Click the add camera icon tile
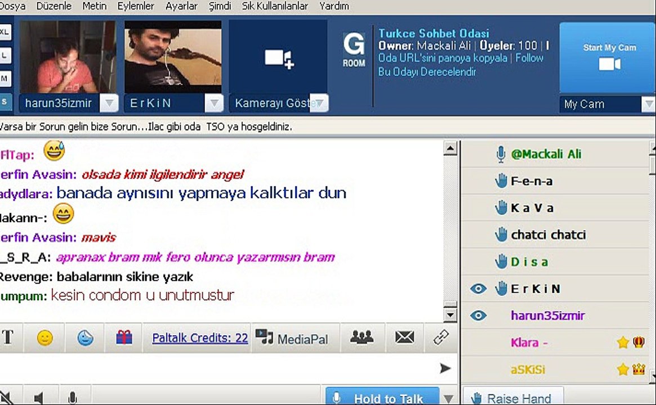 pyautogui.click(x=278, y=58)
